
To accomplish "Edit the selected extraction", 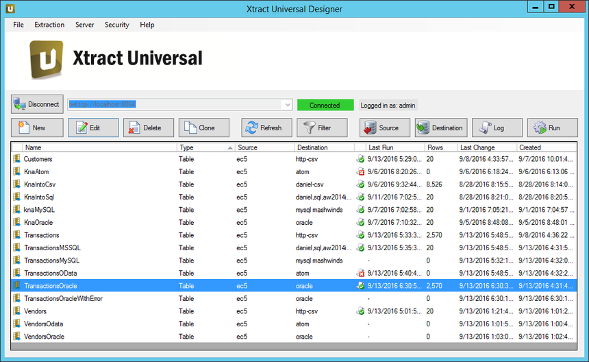I will coord(93,128).
